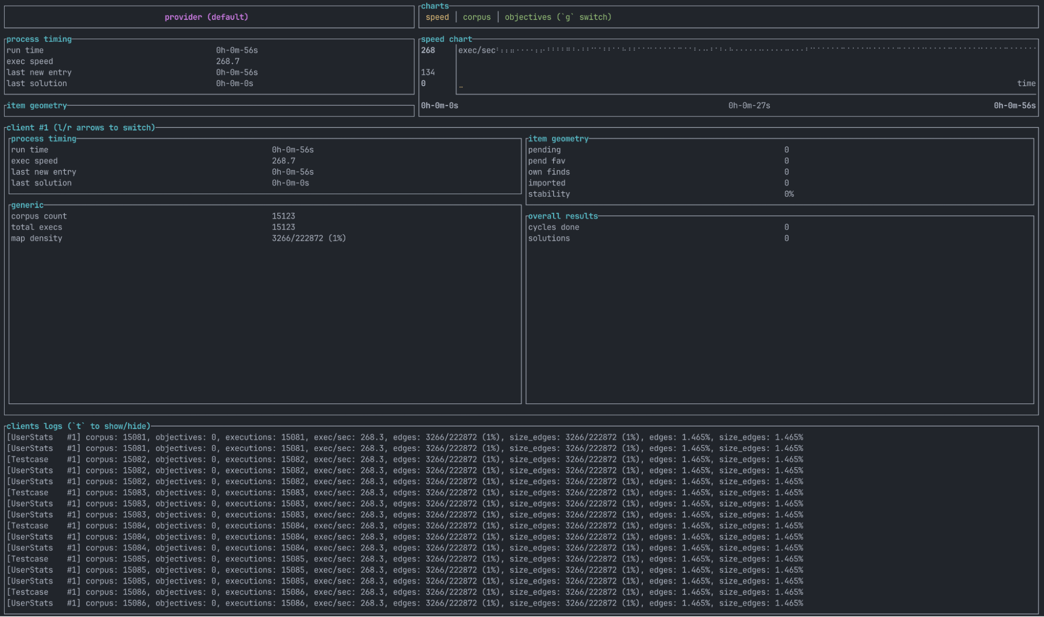1044x617 pixels.
Task: Click the pend fav row
Action: pyautogui.click(x=546, y=161)
